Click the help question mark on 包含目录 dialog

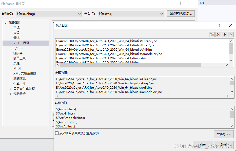click(x=219, y=25)
